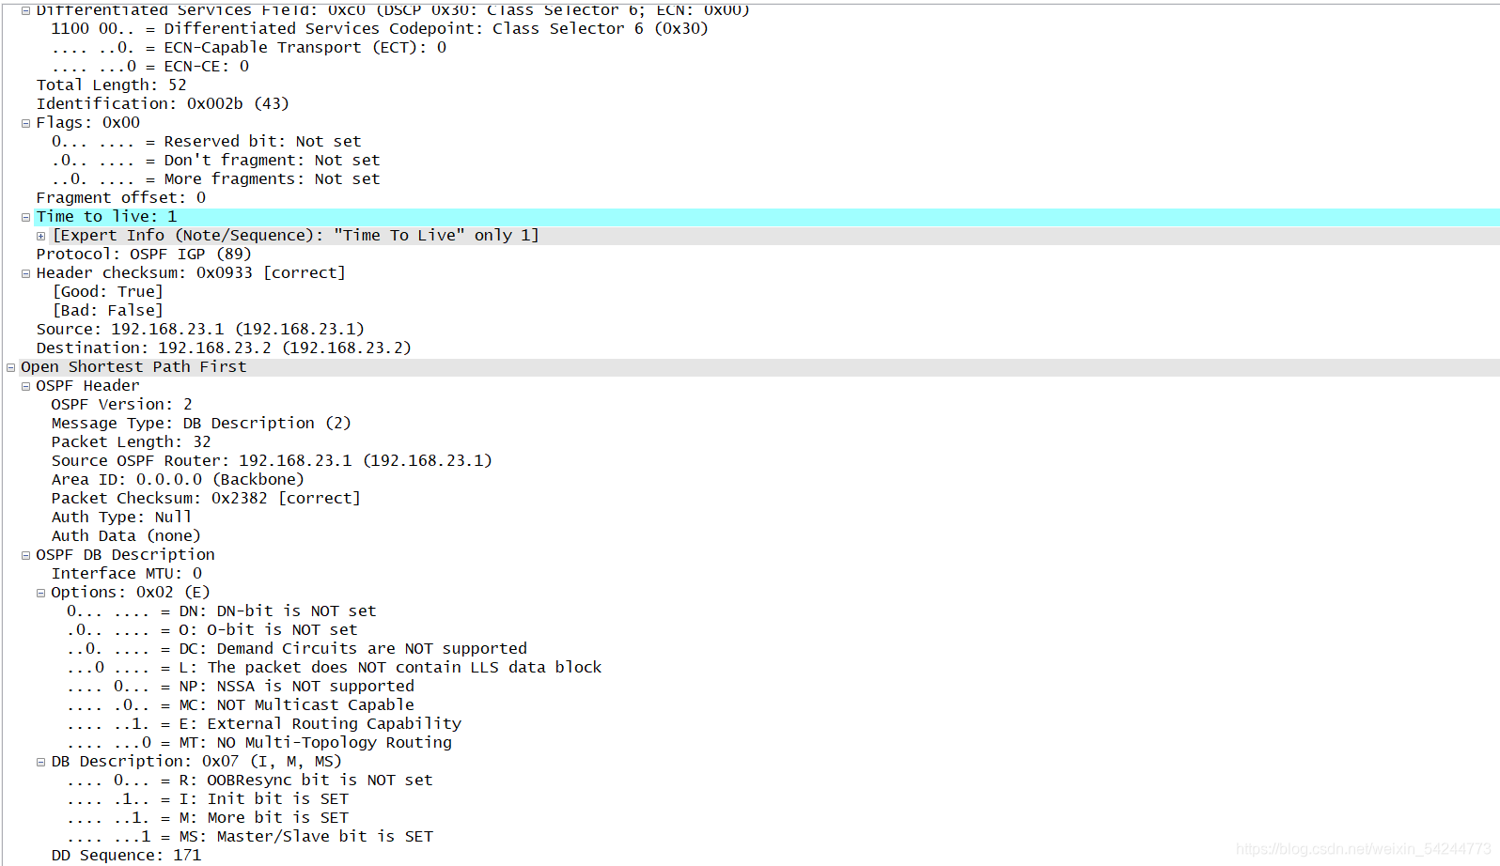Collapse the OSPF Header node

pos(26,386)
